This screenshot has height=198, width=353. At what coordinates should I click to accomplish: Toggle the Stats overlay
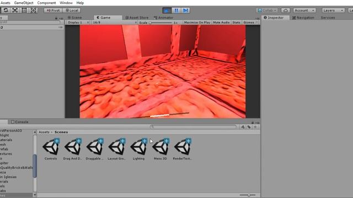(236, 23)
